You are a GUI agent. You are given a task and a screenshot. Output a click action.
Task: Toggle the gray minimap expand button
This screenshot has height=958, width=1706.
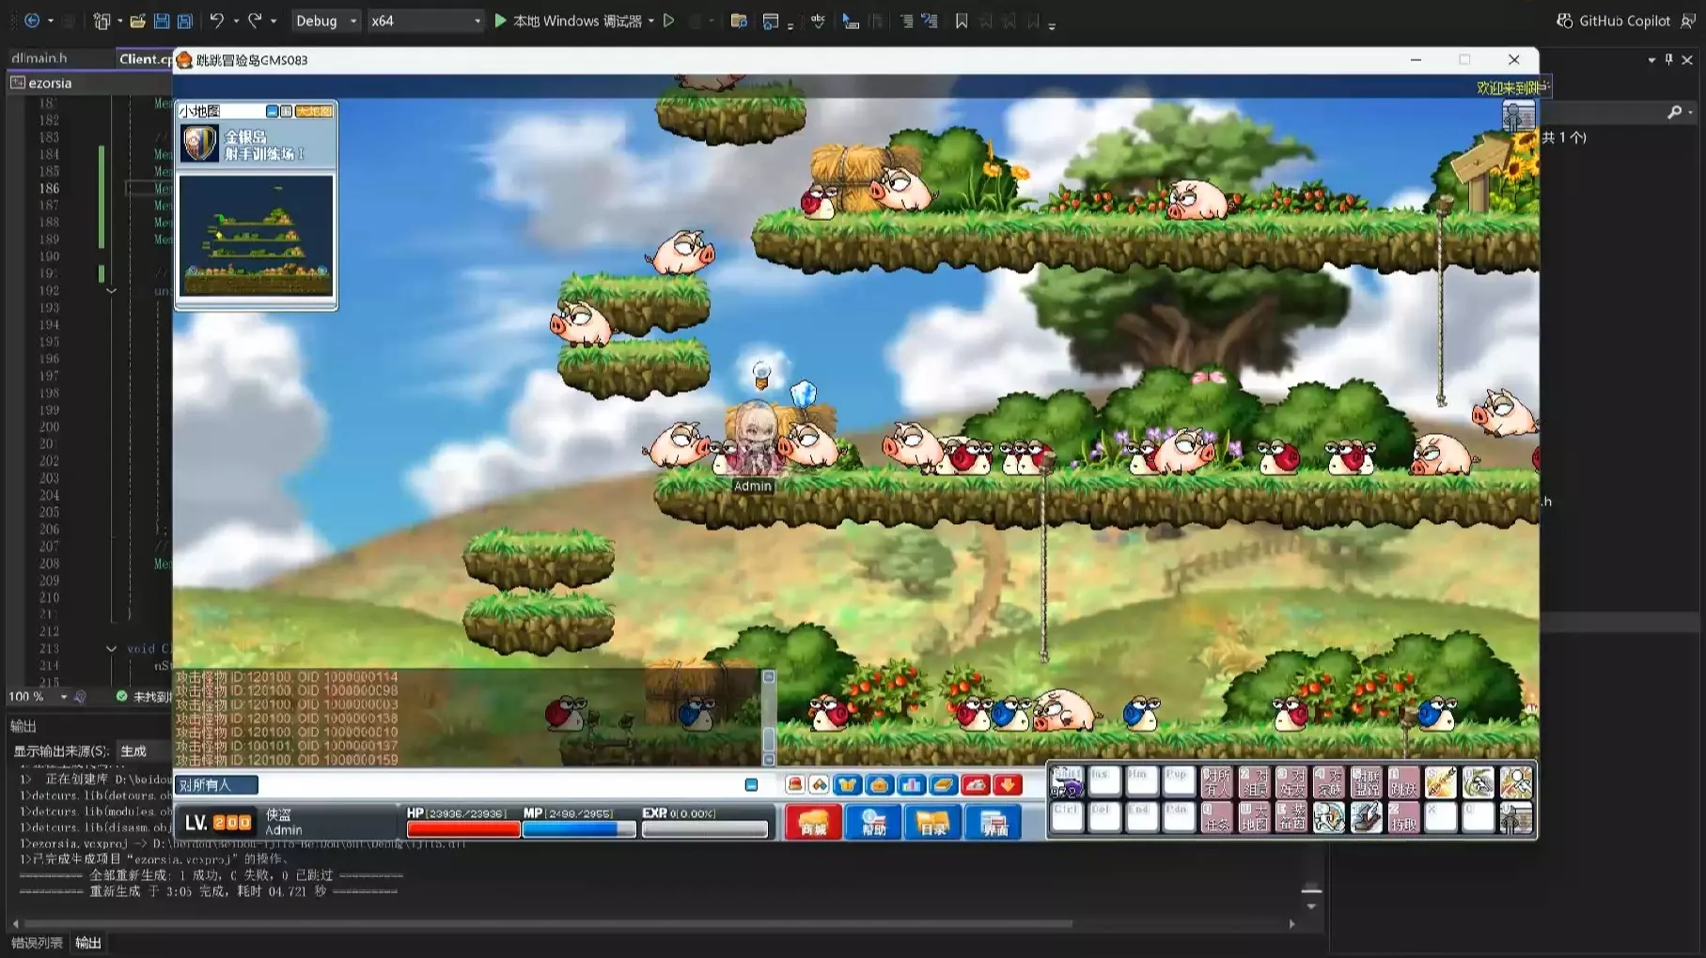click(x=286, y=111)
